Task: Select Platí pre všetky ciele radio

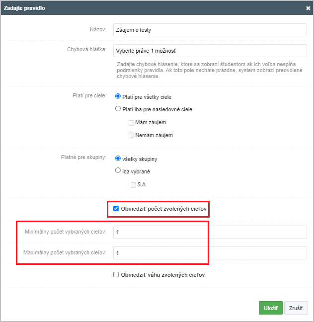Action: 118,96
